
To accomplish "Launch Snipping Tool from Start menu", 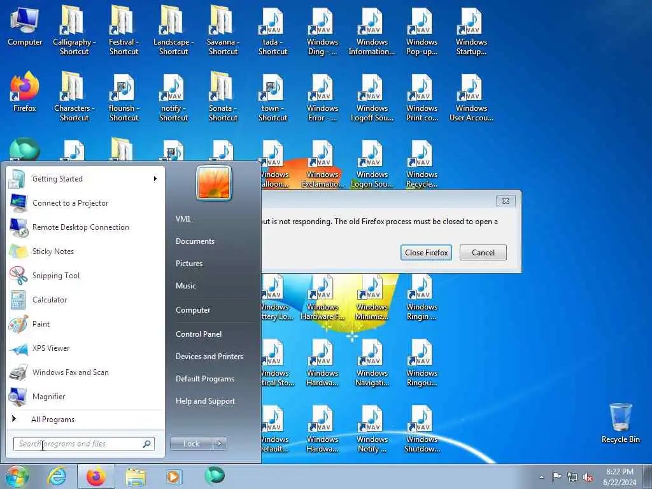I will pyautogui.click(x=85, y=275).
